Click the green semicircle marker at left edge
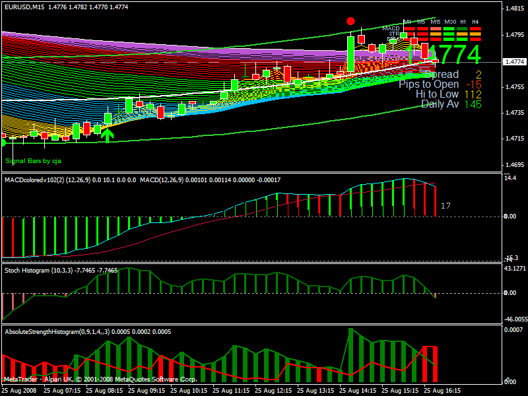Screen dimensions: 528x396 point(4,143)
